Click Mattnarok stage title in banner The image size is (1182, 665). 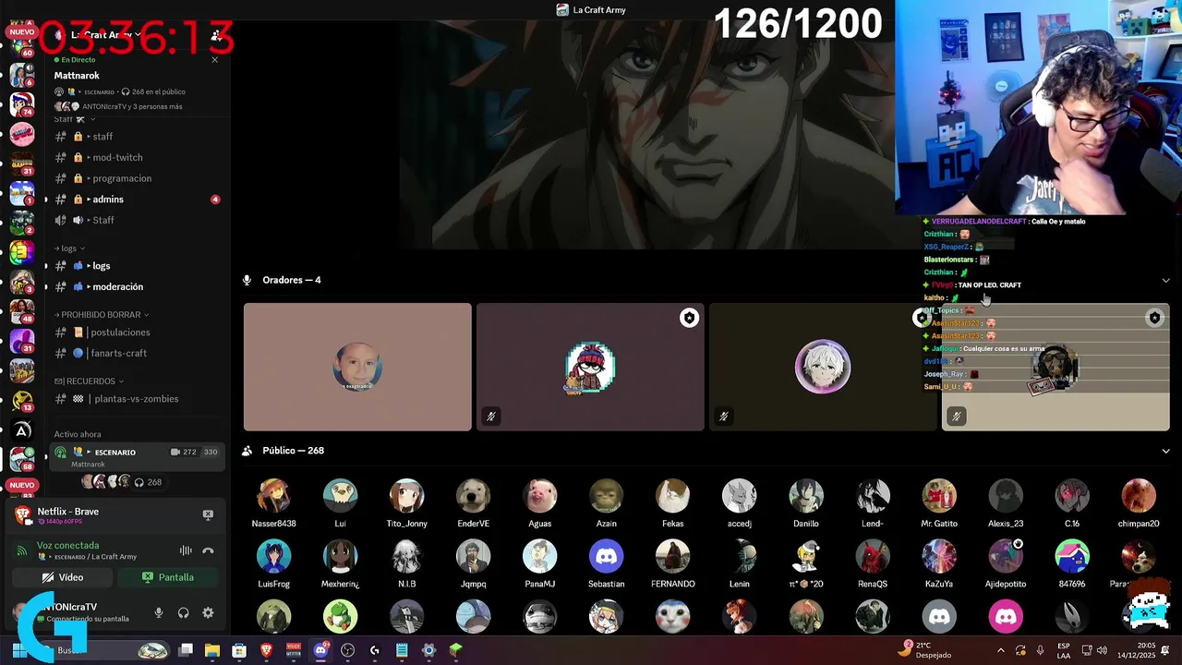(77, 76)
